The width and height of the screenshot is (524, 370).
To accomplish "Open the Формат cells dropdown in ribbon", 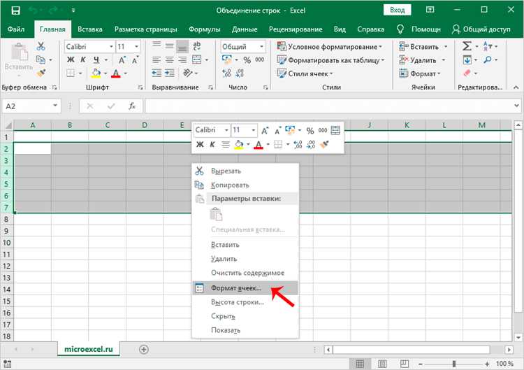I will pos(420,73).
